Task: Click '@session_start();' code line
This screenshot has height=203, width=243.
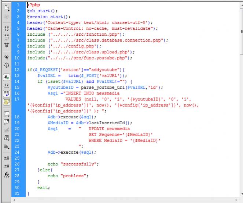Action: tap(49, 17)
